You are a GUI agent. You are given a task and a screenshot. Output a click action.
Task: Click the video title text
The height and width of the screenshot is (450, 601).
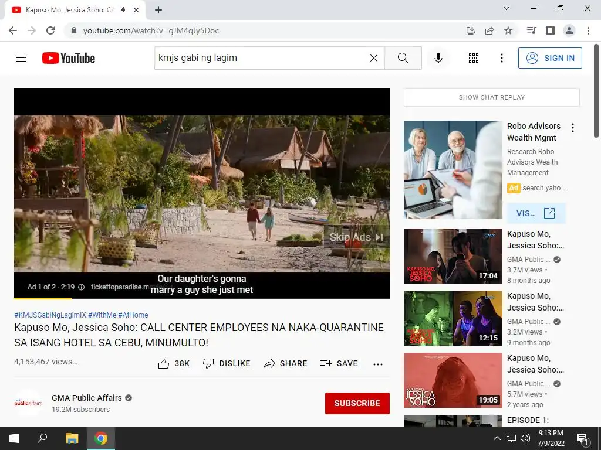point(199,335)
